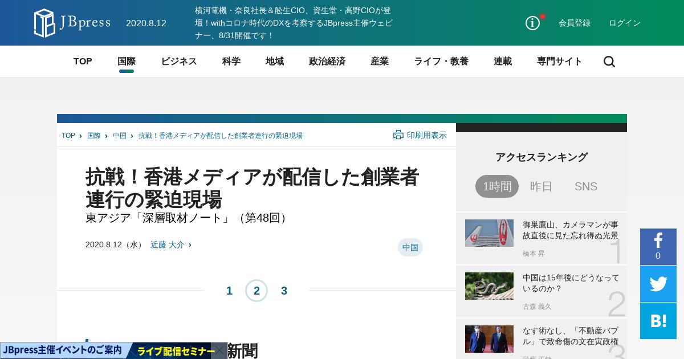Image resolution: width=684 pixels, height=359 pixels.
Task: Share on Twitter button
Action: [x=658, y=284]
